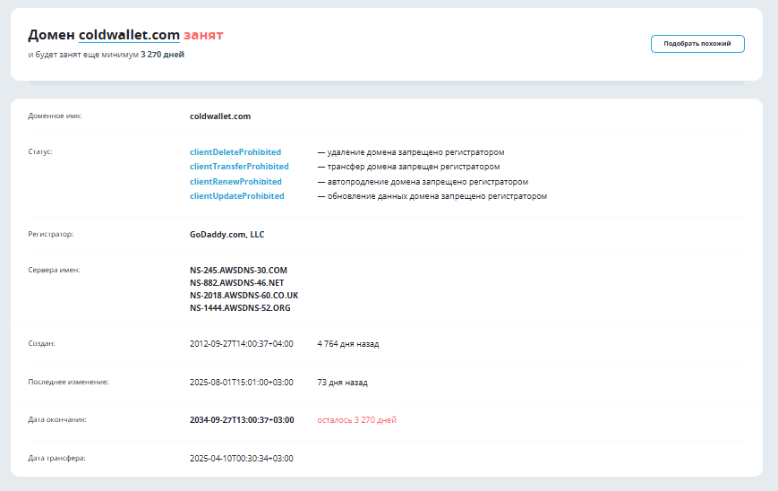This screenshot has width=778, height=491.
Task: Click name server NS-882.AWSDNS-46.NET
Action: pyautogui.click(x=236, y=282)
